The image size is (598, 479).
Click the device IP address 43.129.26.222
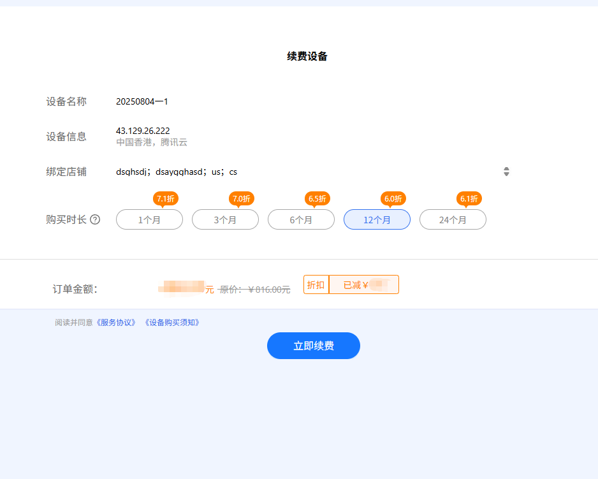tap(143, 131)
